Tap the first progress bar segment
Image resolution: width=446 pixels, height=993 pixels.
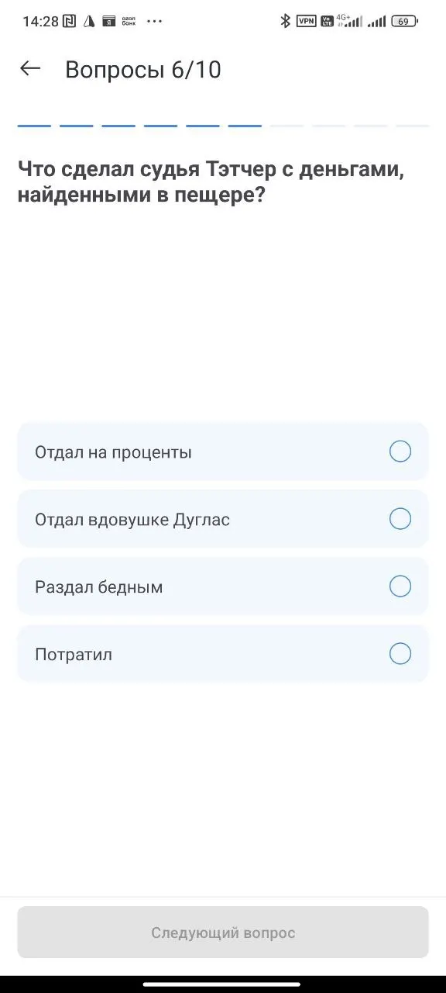34,125
